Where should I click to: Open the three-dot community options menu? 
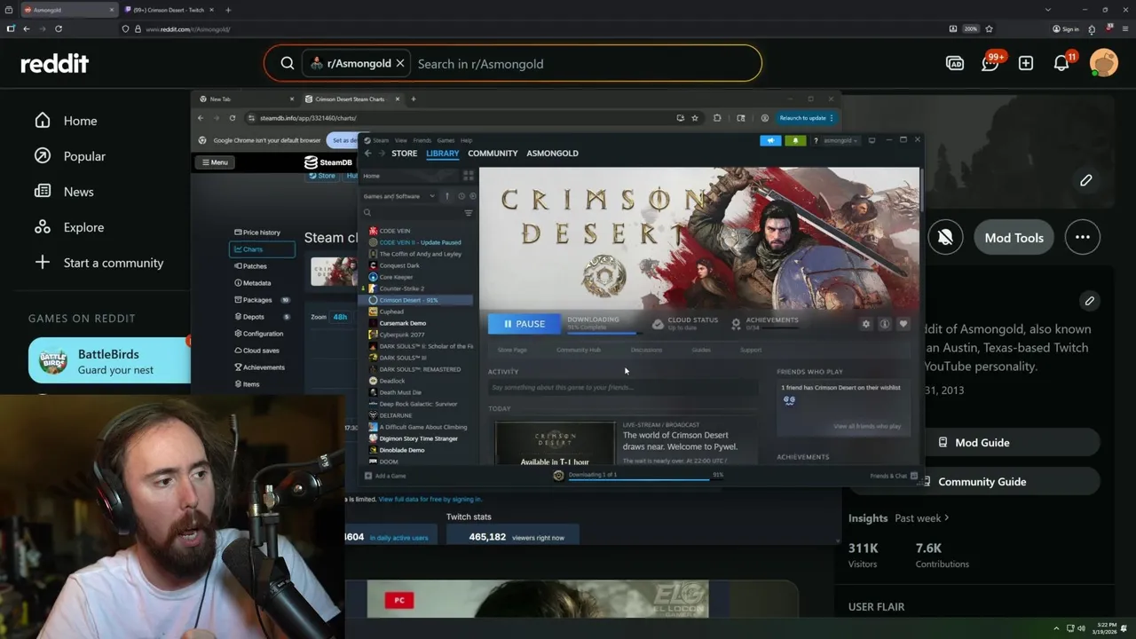click(x=1082, y=237)
